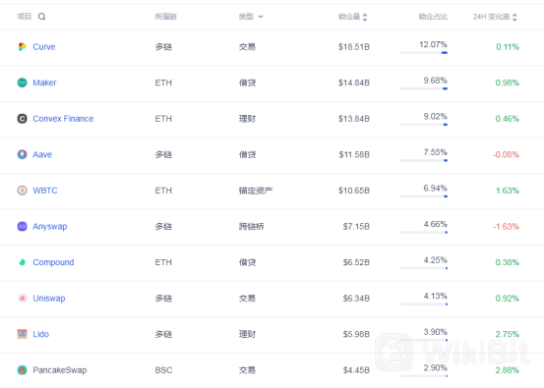Sort by the 锁仓量 column arrows
This screenshot has width=544, height=388.
tap(365, 17)
